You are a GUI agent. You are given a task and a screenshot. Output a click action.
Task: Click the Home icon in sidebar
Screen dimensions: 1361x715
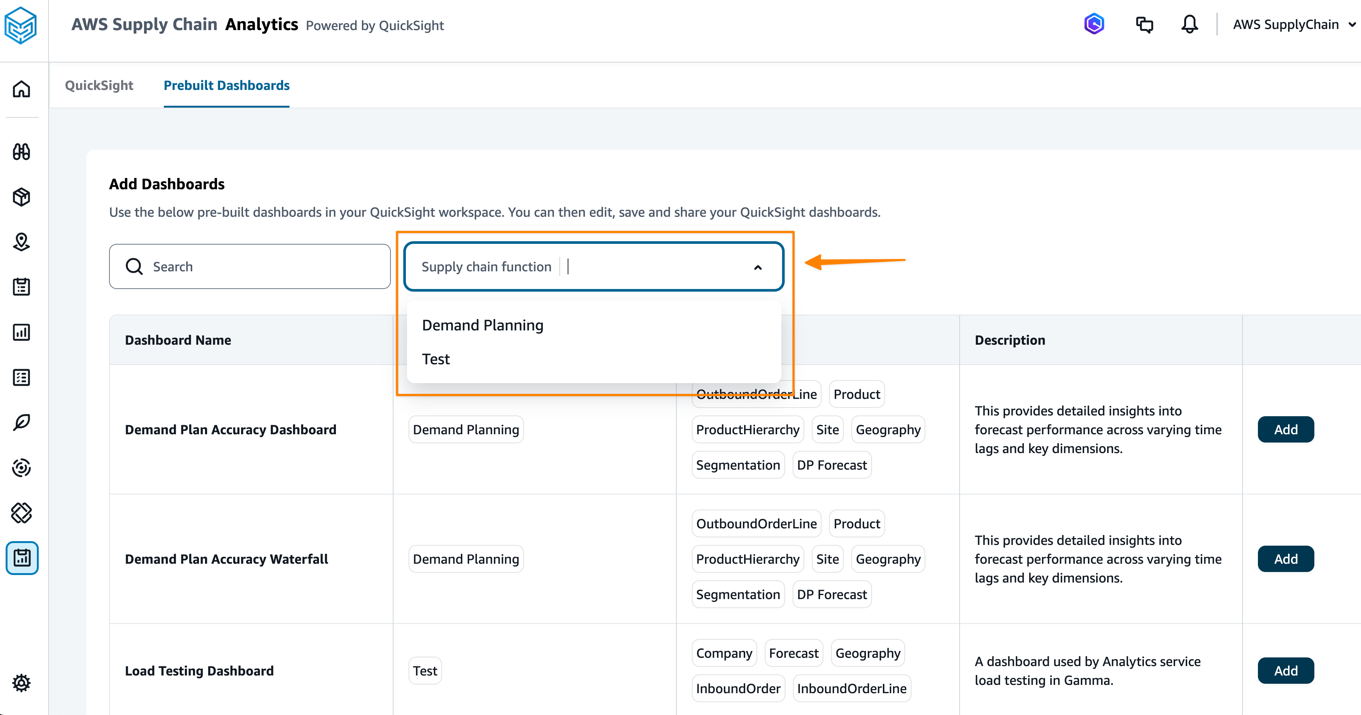21,89
